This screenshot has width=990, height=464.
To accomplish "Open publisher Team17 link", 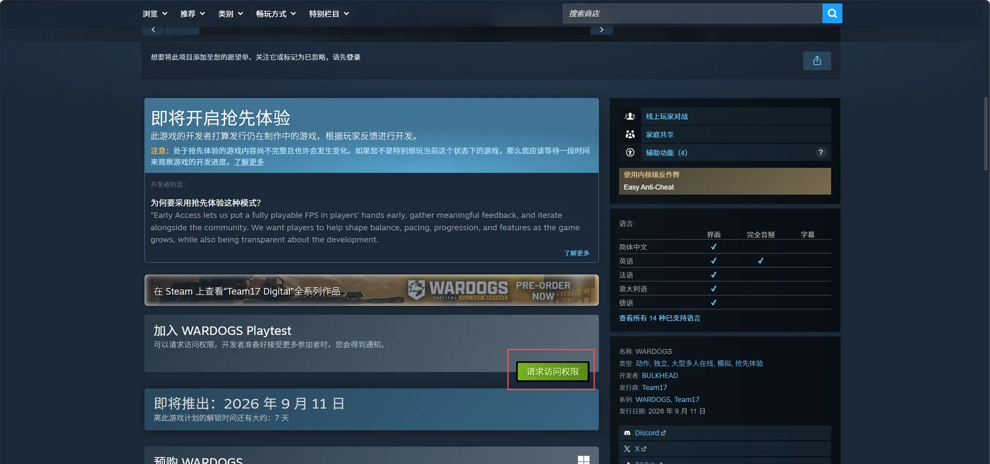I will [x=654, y=387].
